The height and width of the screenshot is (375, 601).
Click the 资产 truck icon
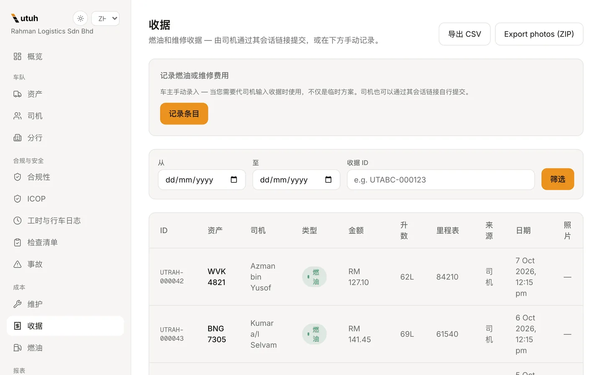coord(18,94)
